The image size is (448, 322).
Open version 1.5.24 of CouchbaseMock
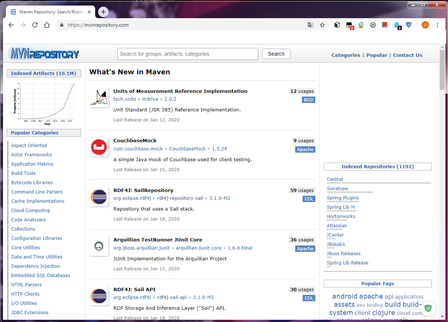click(219, 149)
